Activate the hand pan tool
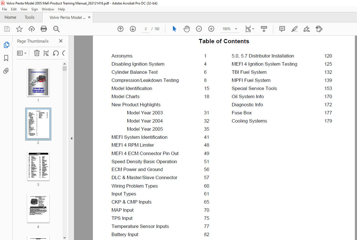 [187, 29]
